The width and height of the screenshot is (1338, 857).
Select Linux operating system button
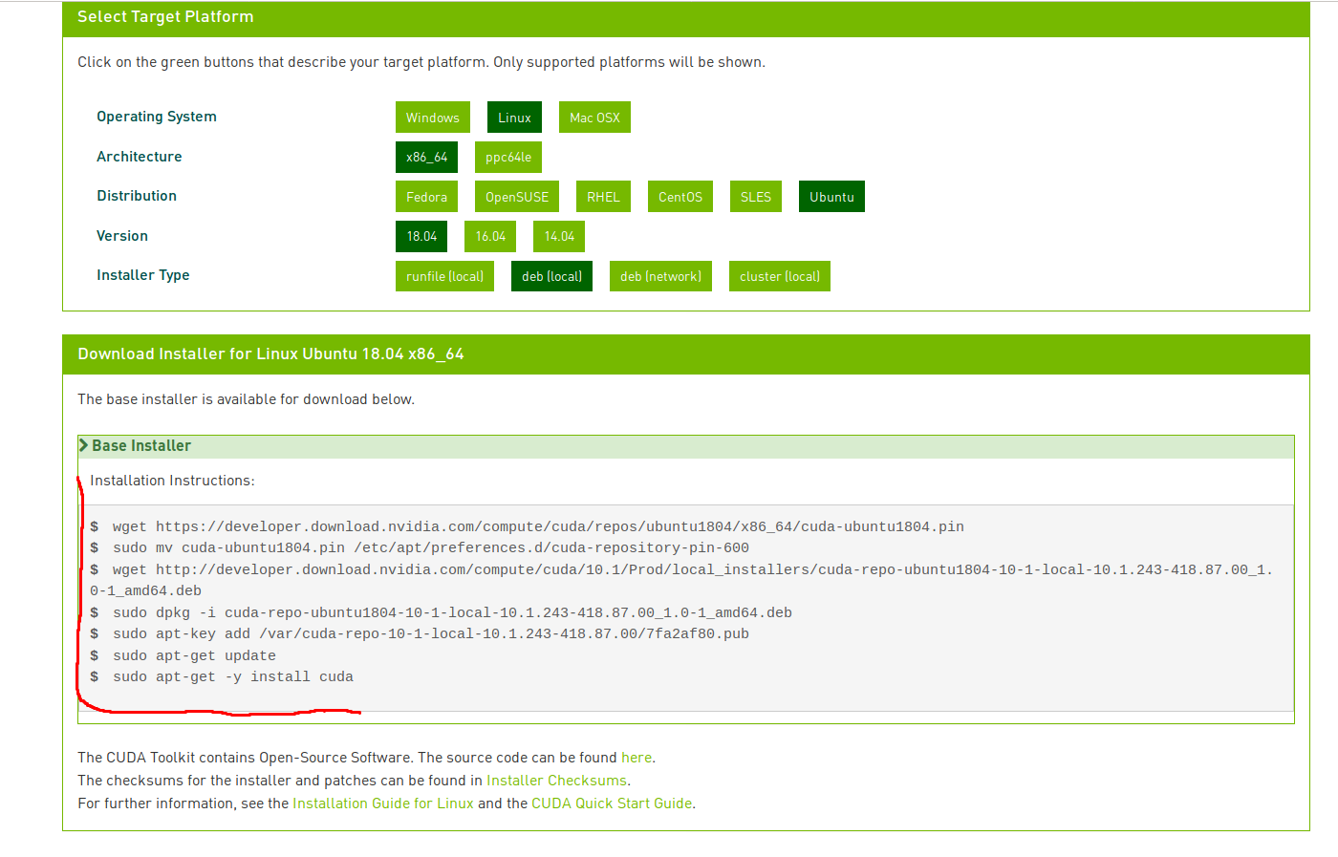pyautogui.click(x=514, y=118)
